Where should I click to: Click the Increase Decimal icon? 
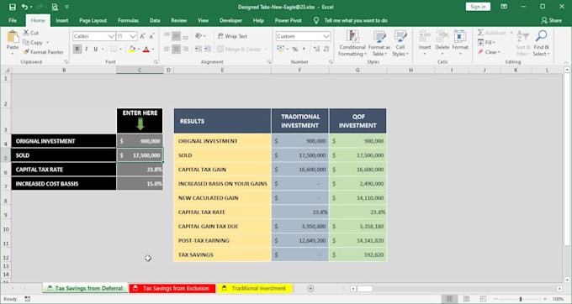[316, 49]
